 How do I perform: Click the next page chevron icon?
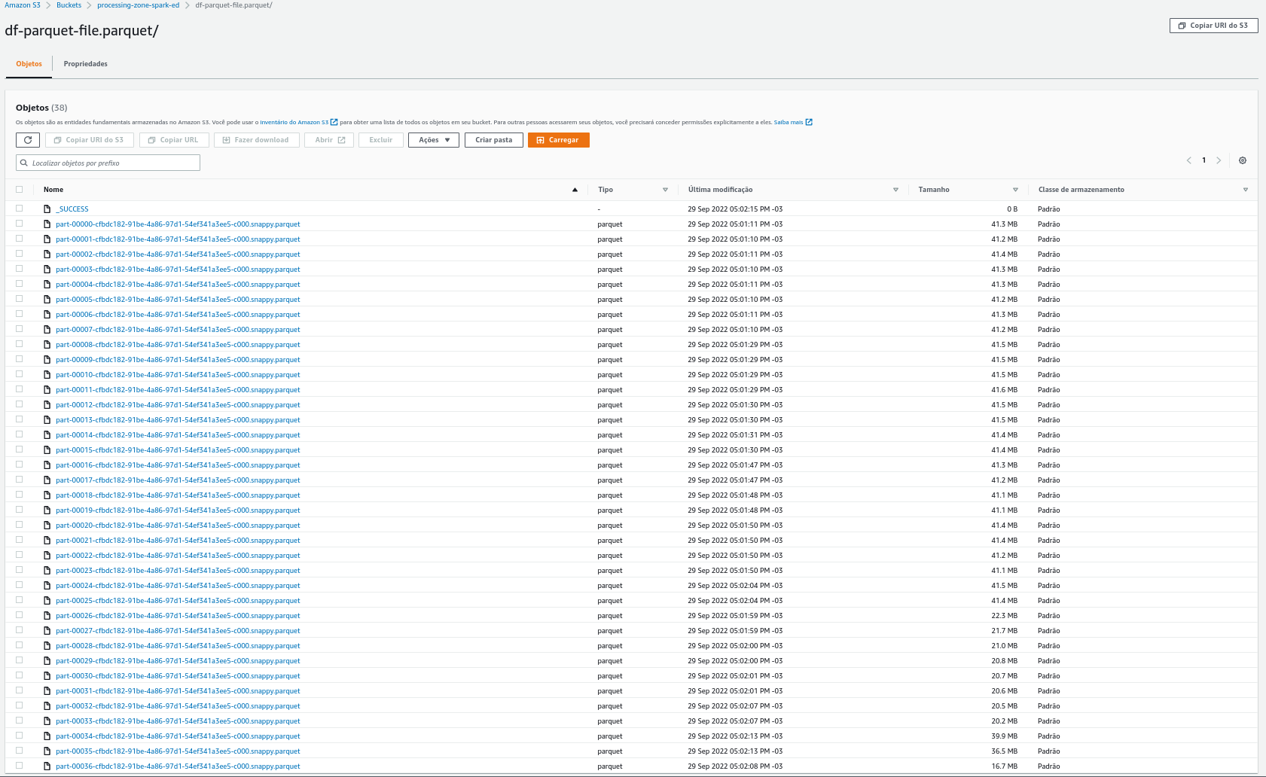(x=1219, y=160)
